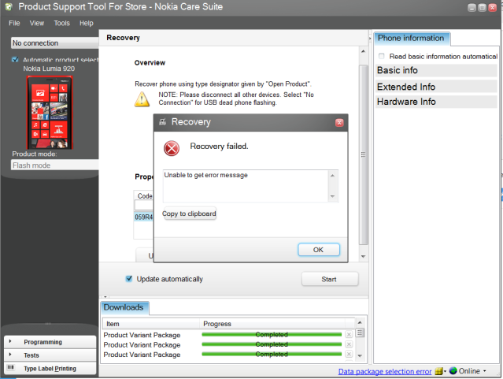The height and width of the screenshot is (379, 503).
Task: Open Data package selection error link
Action: click(385, 371)
